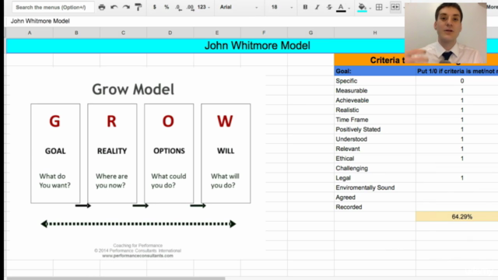Select column F header
Image resolution: width=498 pixels, height=280 pixels.
click(x=264, y=33)
